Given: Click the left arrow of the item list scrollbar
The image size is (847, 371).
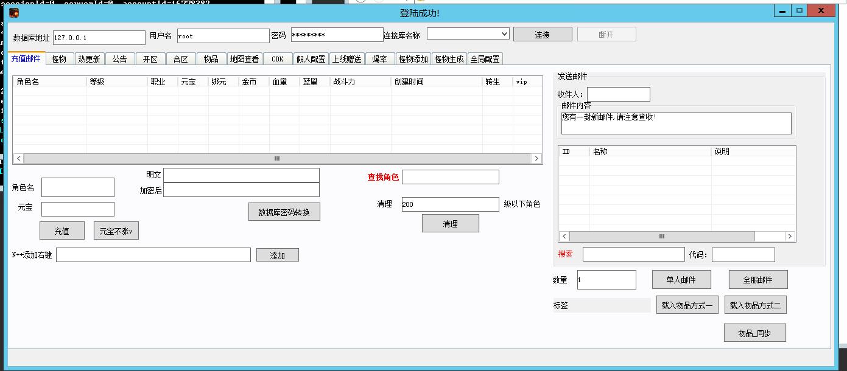Looking at the screenshot, I should (564, 237).
